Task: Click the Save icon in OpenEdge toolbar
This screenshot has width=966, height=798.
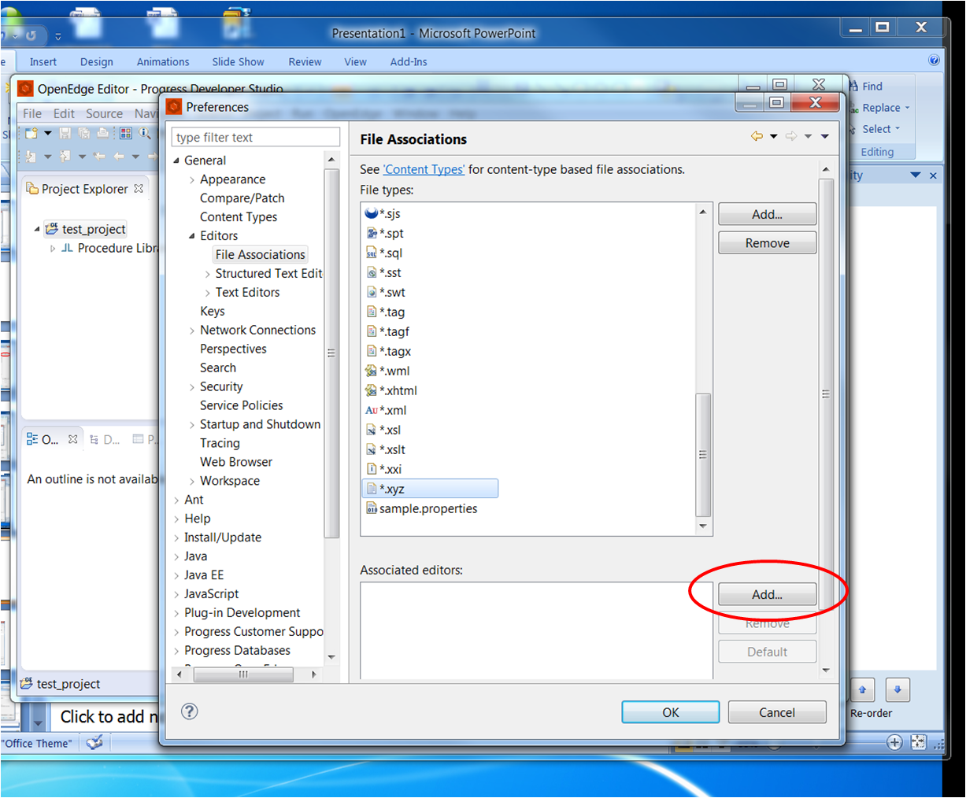Action: point(65,133)
